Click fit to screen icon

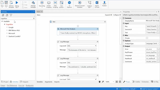pyautogui.click(x=117, y=82)
